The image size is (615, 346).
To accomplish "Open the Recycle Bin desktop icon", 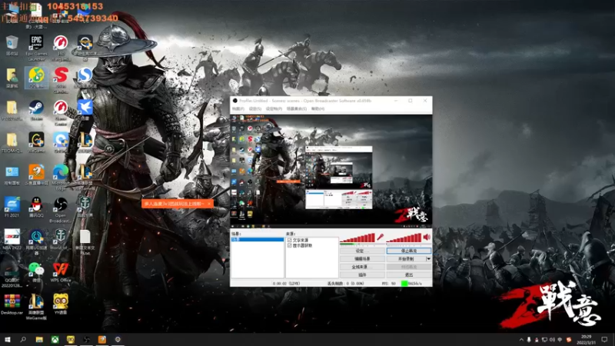I will [12, 45].
